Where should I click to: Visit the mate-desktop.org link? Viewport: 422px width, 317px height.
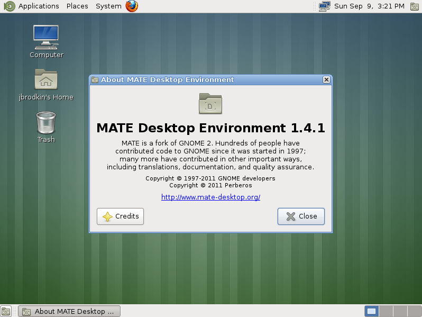pos(210,197)
